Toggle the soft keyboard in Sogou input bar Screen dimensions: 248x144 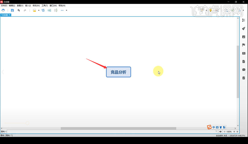217,127
